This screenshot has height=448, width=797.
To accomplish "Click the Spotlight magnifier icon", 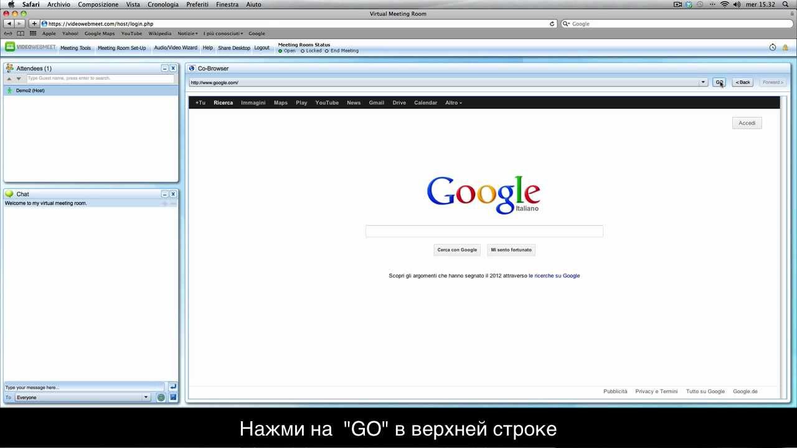I will [x=785, y=4].
